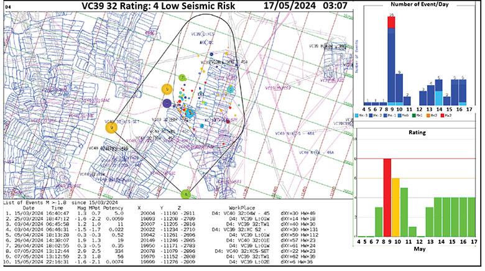Viewport: 485px width, 271px height.
Task: Click workplace 'D4: VC40 32:01E' in row 6
Action: 247,241
